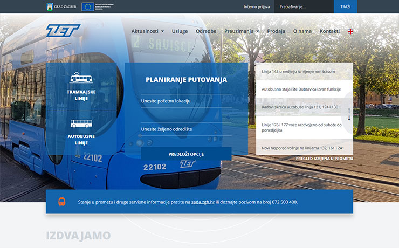Select the tram icon for Tramvajske linije

(81, 78)
